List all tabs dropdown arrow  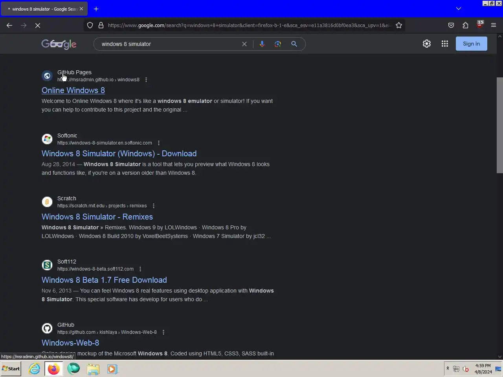[458, 9]
